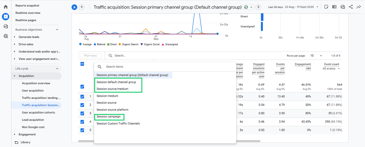
Task: Toggle the select-all header checkbox
Action: pos(82,64)
